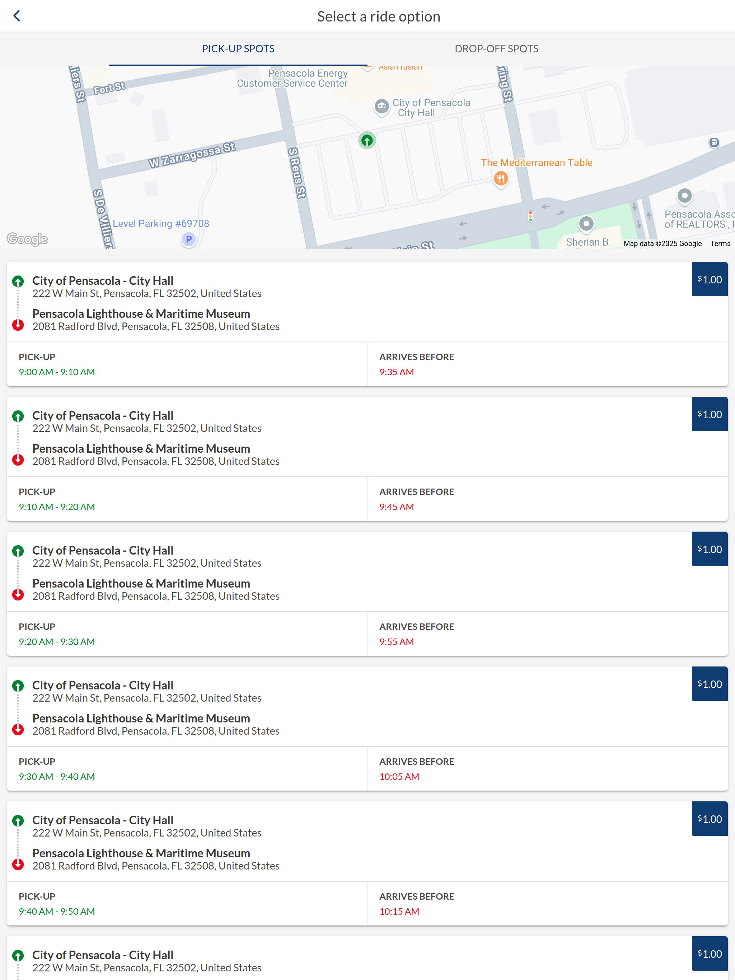Viewport: 735px width, 980px height.
Task: Switch to the DROP-OFF SPOTS tab
Action: click(496, 49)
